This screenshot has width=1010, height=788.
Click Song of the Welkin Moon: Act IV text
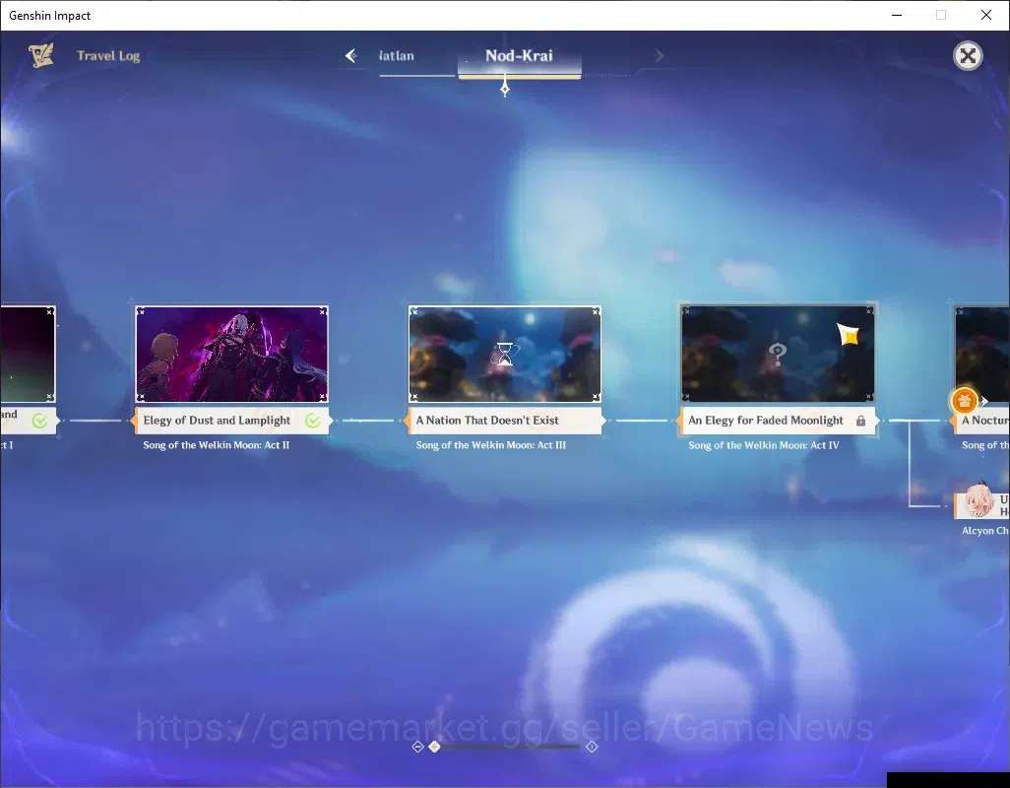764,445
